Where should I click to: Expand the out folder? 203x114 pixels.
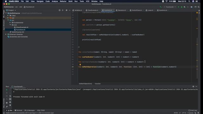point(8,18)
